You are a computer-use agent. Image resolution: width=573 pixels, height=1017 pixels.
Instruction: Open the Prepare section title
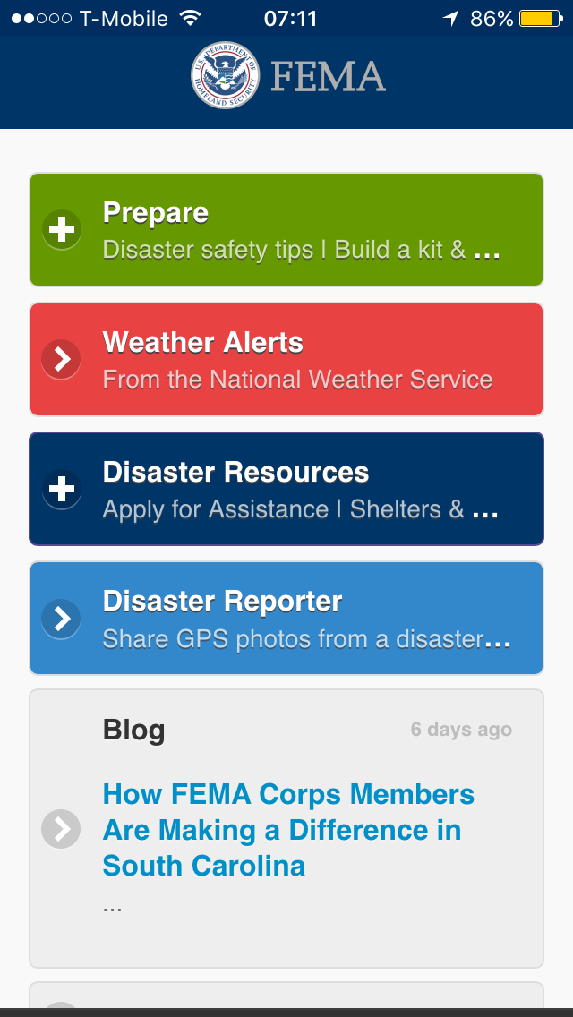point(156,212)
